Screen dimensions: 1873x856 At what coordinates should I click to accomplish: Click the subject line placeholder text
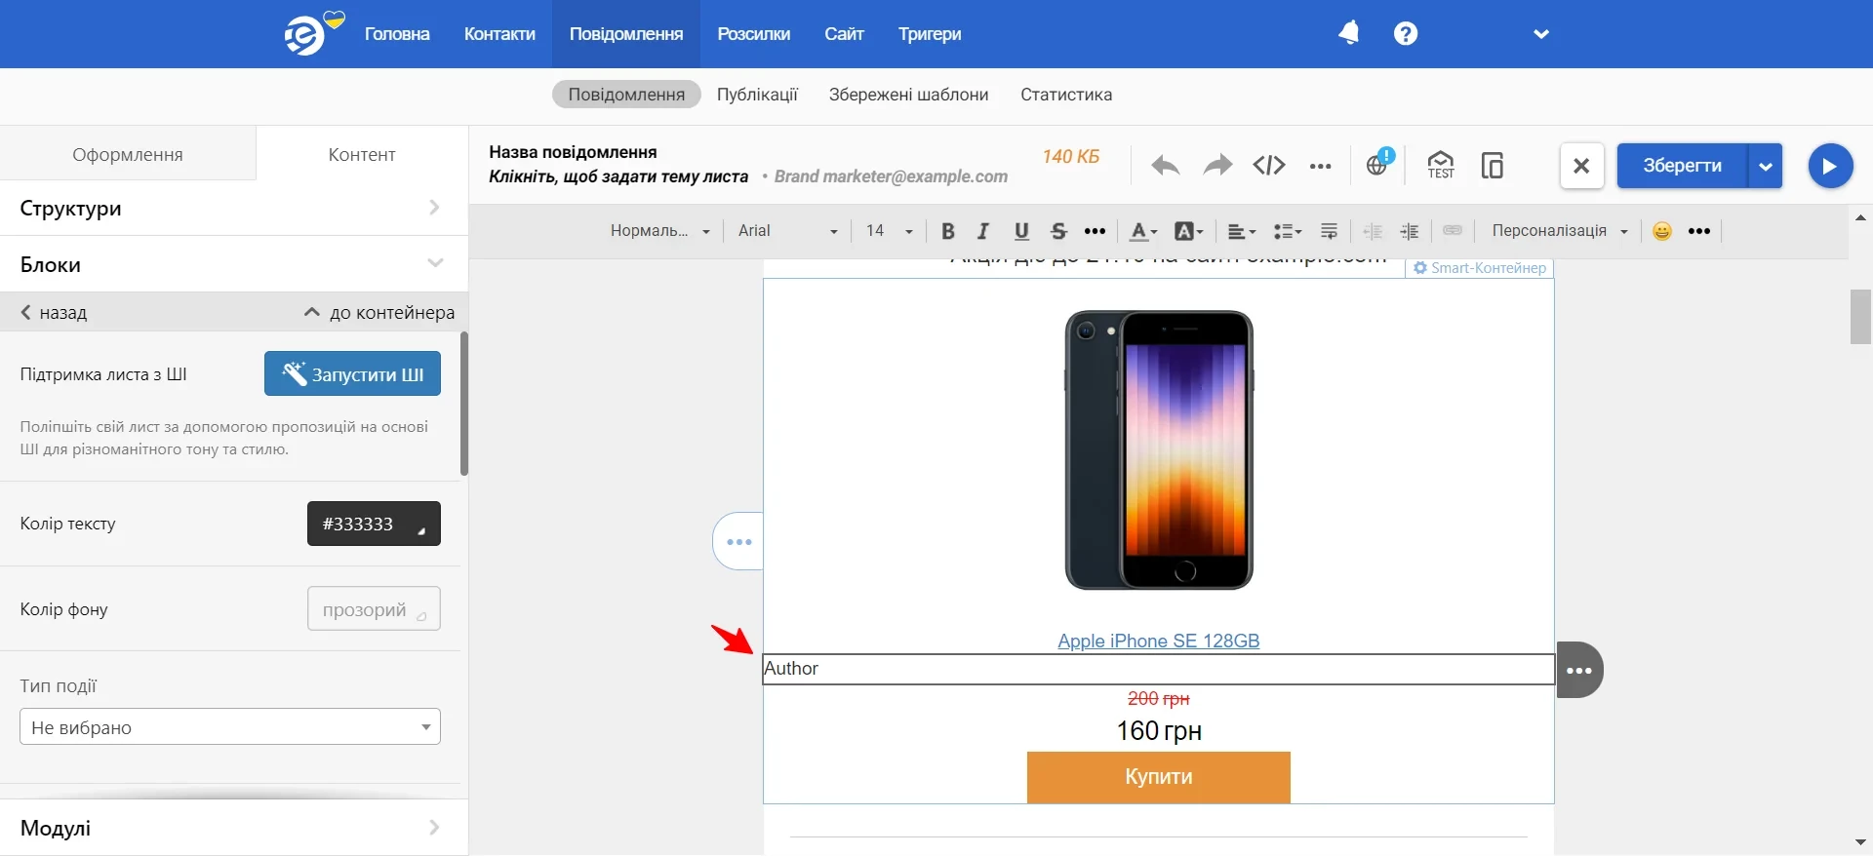(618, 176)
